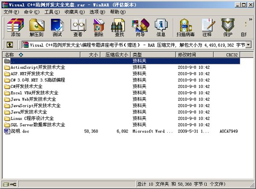Open the archive path dropdown arrow
This screenshot has height=189, width=256.
[248, 45]
